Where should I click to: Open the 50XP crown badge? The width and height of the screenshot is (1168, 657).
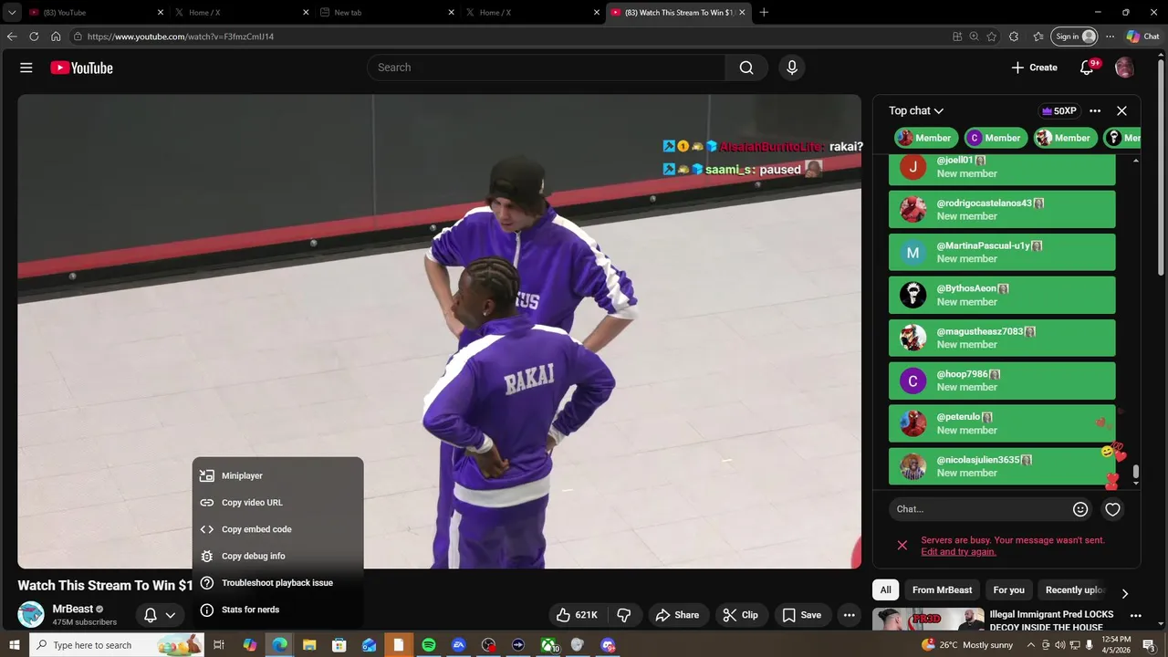click(1059, 110)
